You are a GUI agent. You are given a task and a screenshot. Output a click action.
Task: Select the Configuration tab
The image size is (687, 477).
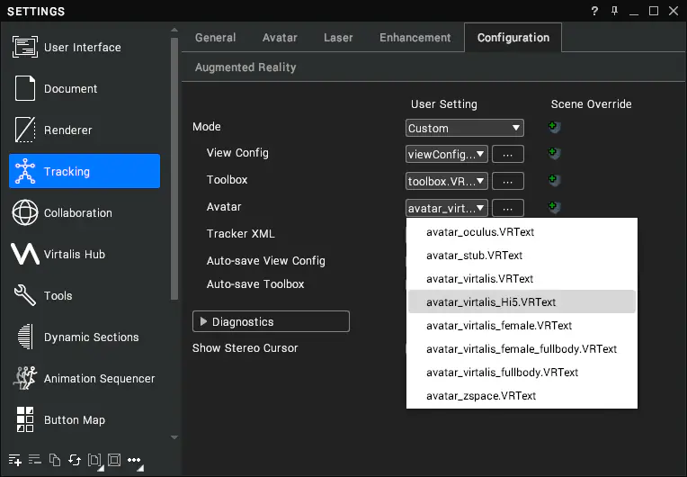(x=513, y=38)
